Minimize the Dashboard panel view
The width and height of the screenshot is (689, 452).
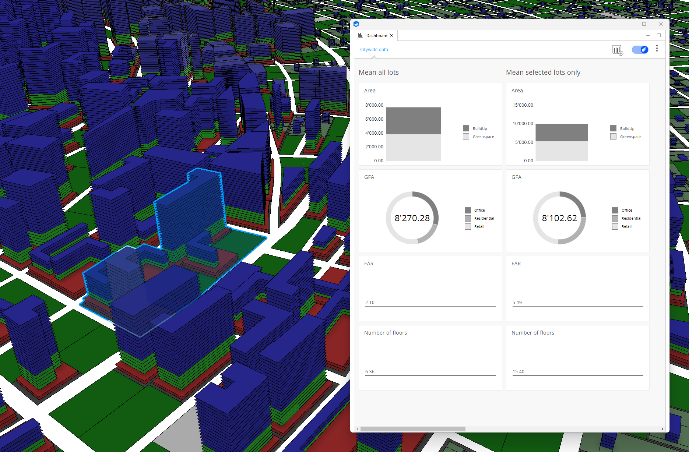pyautogui.click(x=648, y=36)
